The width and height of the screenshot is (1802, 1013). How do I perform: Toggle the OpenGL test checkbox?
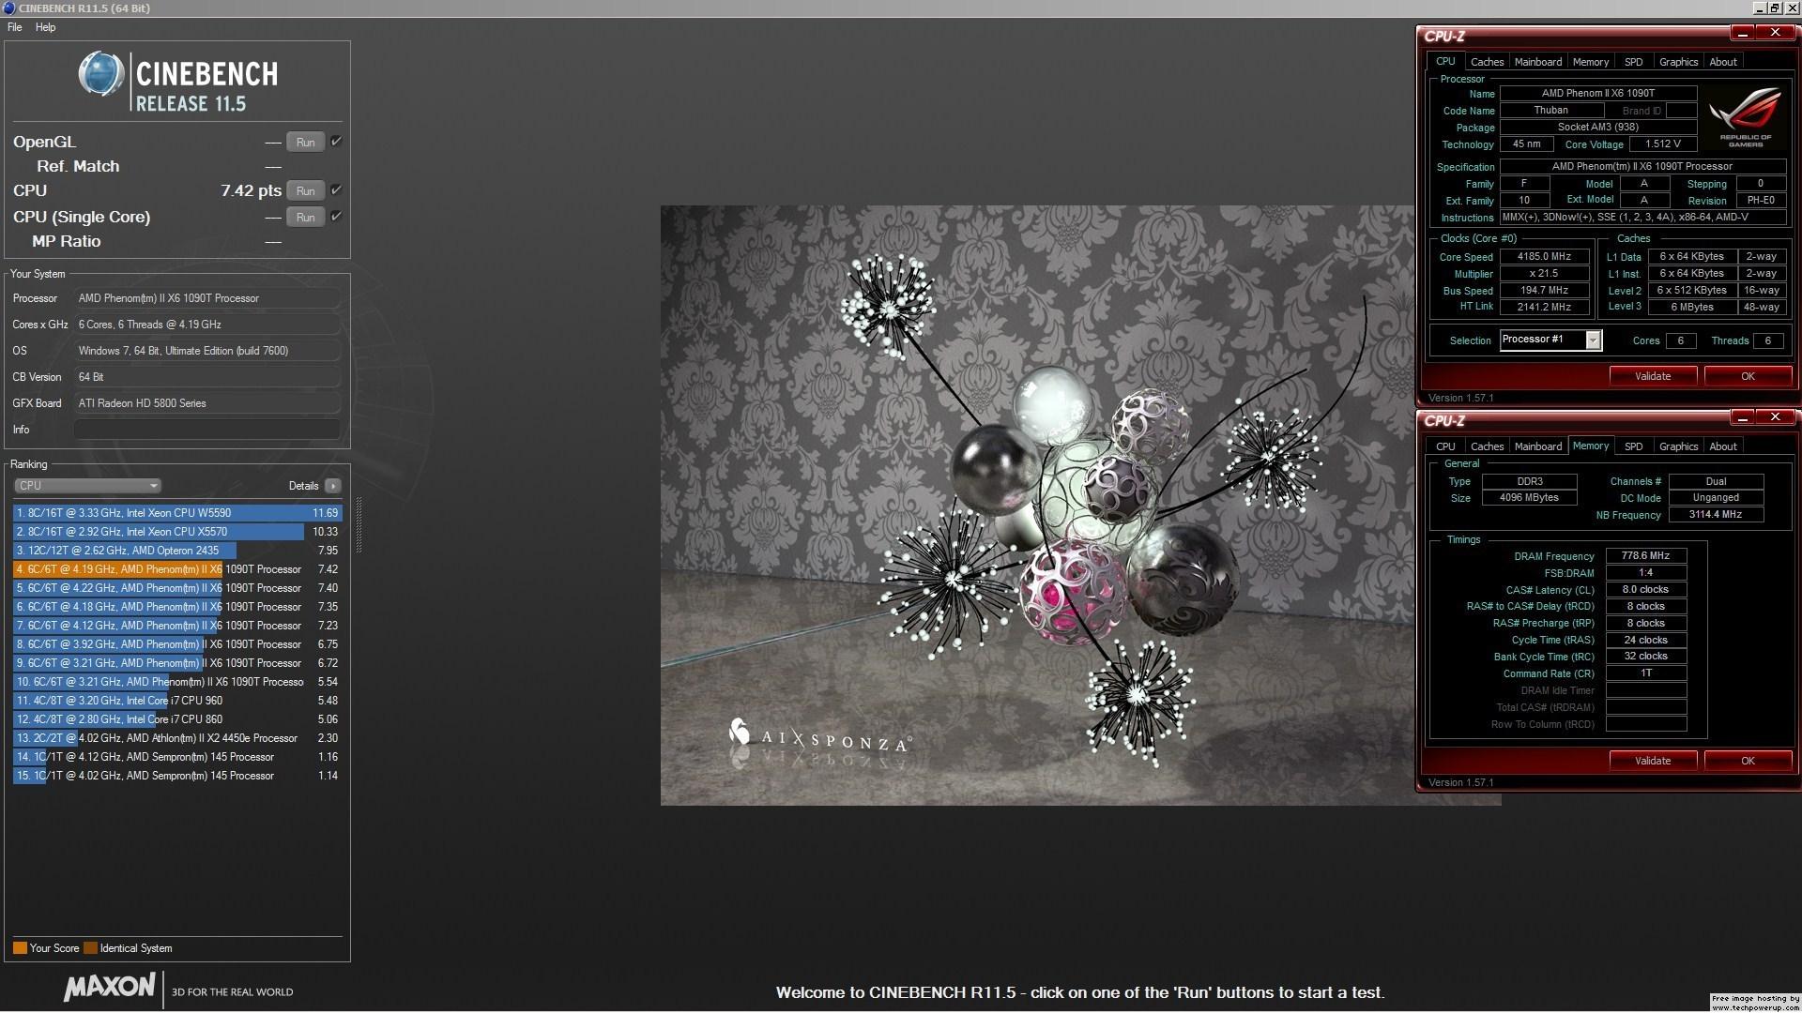point(336,142)
